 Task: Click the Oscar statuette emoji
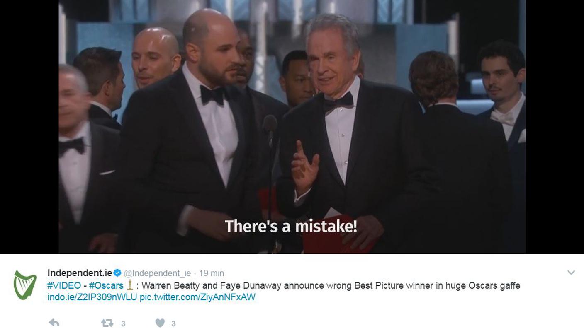tap(129, 285)
